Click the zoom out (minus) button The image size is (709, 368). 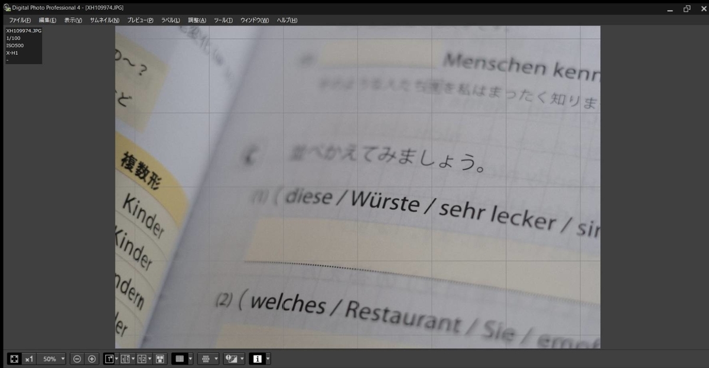tap(77, 359)
